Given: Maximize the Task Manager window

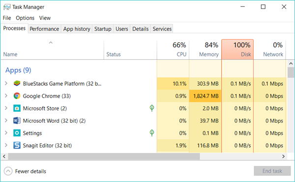Looking at the screenshot, I should pyautogui.click(x=263, y=7).
